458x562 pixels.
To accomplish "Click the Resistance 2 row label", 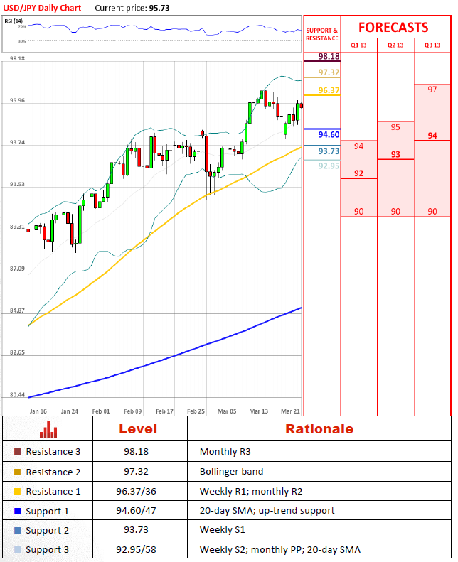I will pos(53,472).
